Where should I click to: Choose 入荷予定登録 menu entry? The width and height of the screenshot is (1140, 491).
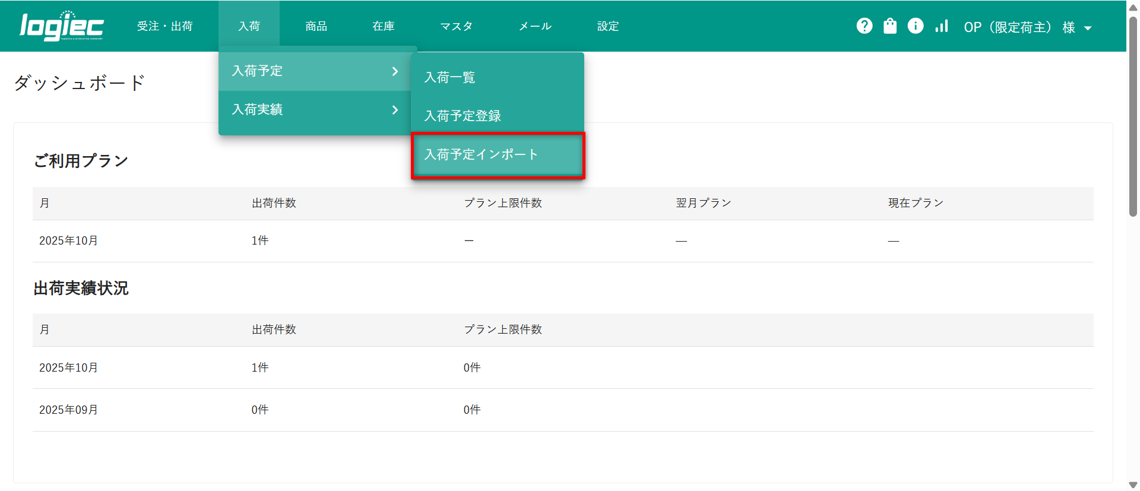click(x=463, y=116)
